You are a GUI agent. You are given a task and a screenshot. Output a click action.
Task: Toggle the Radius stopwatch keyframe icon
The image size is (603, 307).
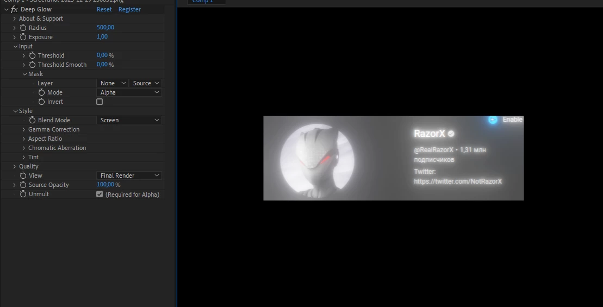click(23, 28)
